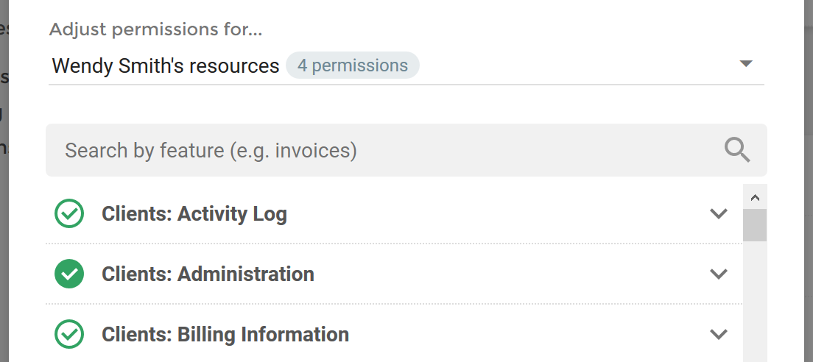The height and width of the screenshot is (362, 813).
Task: Select the Wendy Smith's resources field
Action: [406, 65]
